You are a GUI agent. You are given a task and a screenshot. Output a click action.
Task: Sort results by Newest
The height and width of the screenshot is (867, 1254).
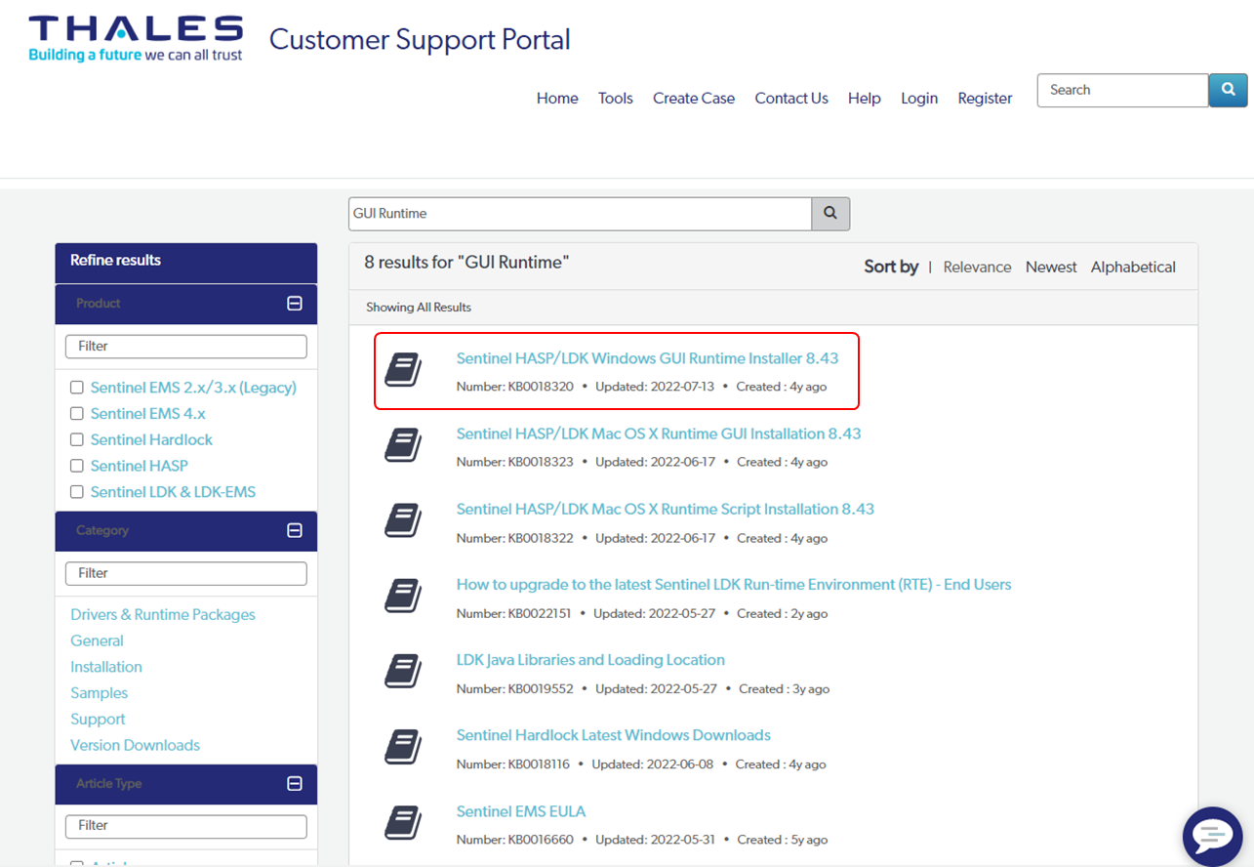[1050, 267]
